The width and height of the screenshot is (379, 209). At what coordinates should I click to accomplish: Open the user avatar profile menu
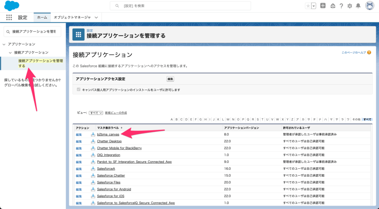[x=369, y=6]
